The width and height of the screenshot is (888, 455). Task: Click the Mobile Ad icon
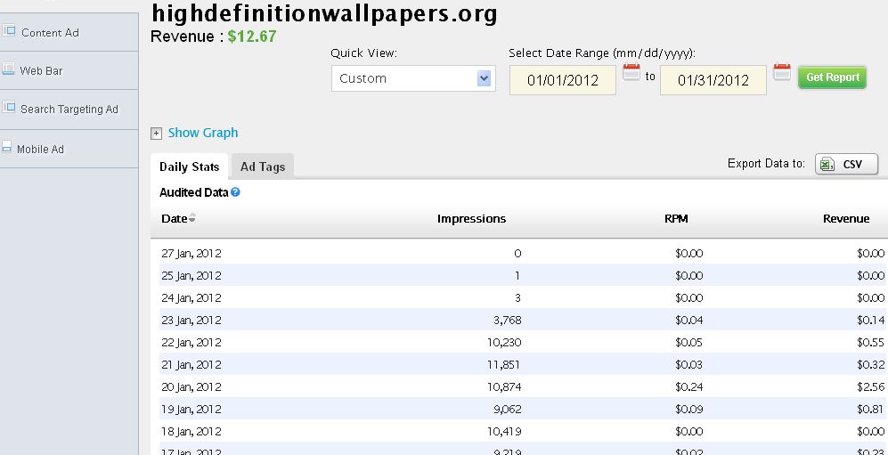[7, 147]
